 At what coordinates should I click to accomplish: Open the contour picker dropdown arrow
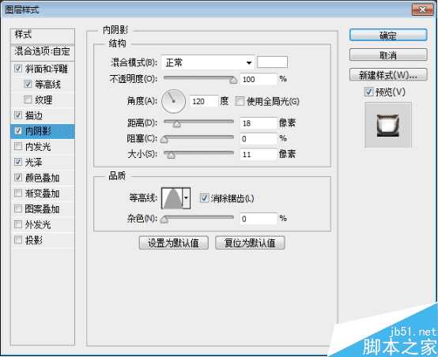click(x=186, y=198)
